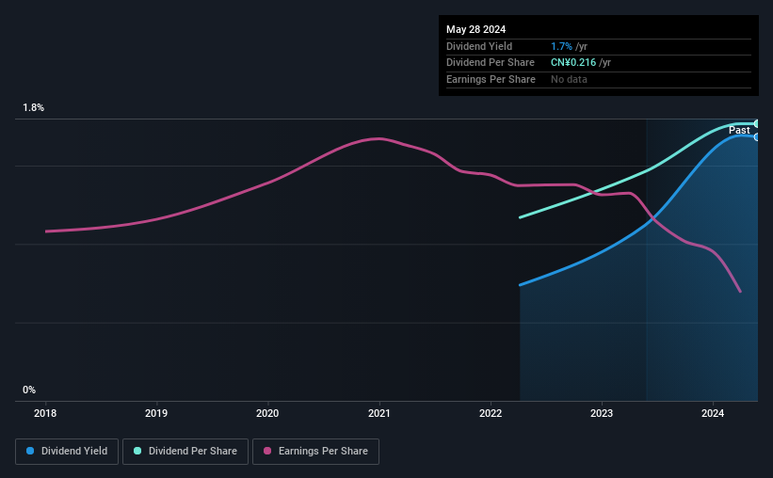This screenshot has height=478, width=773.
Task: Toggle the Earnings Per Share legend button
Action: pos(315,452)
